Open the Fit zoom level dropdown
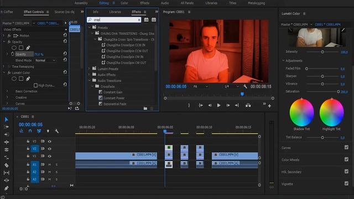 [x=200, y=86]
